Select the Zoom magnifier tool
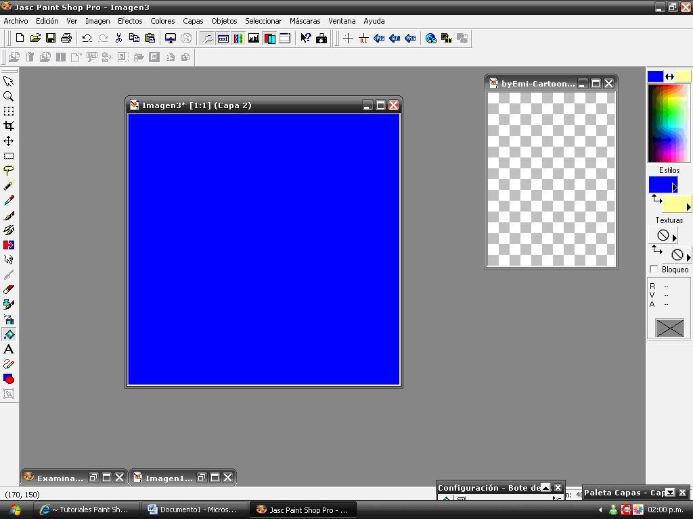 point(9,97)
